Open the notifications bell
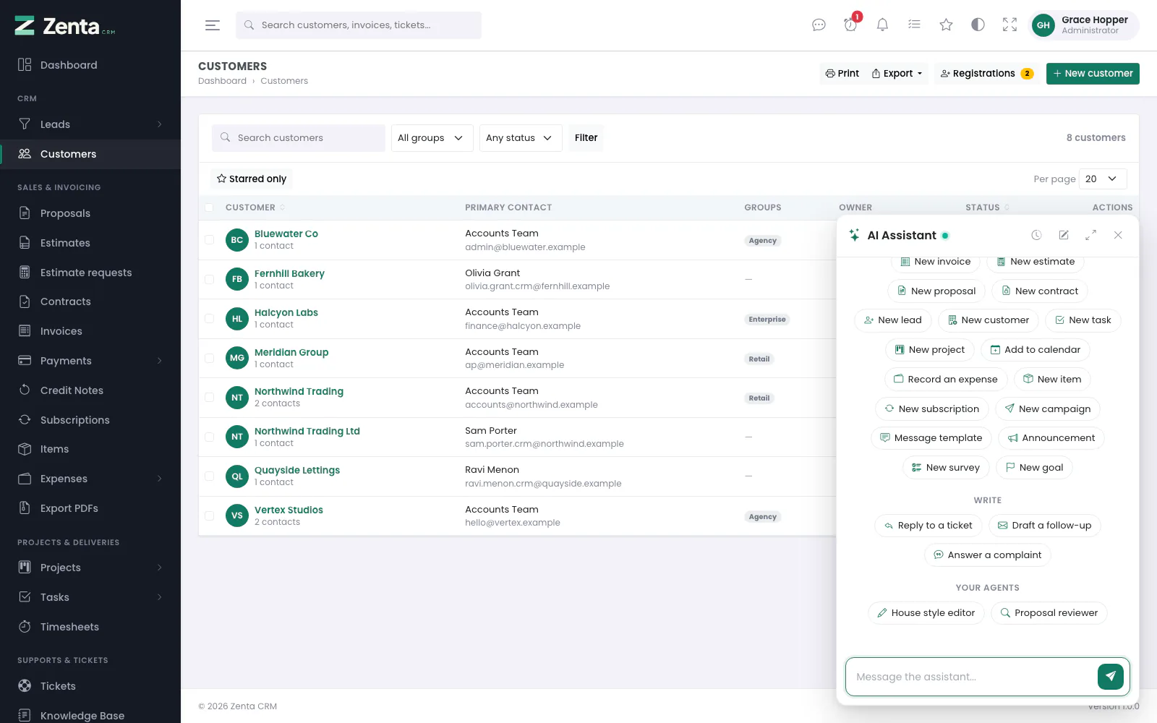The width and height of the screenshot is (1157, 723). [882, 25]
